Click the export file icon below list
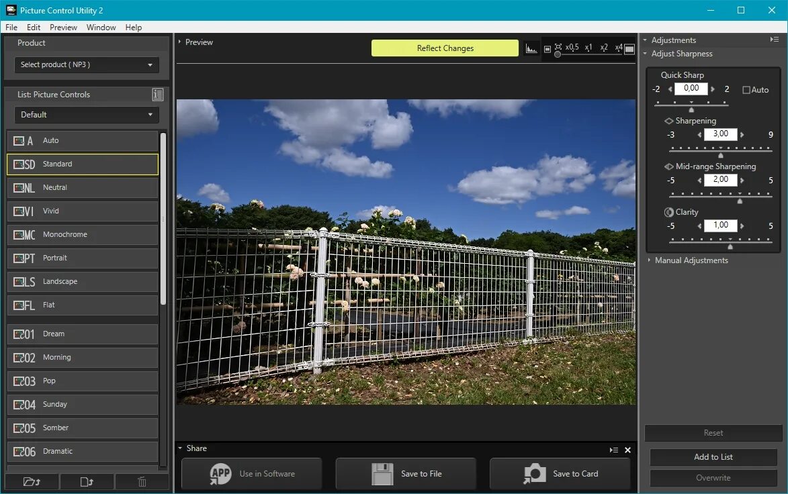The height and width of the screenshot is (494, 788). pos(87,482)
